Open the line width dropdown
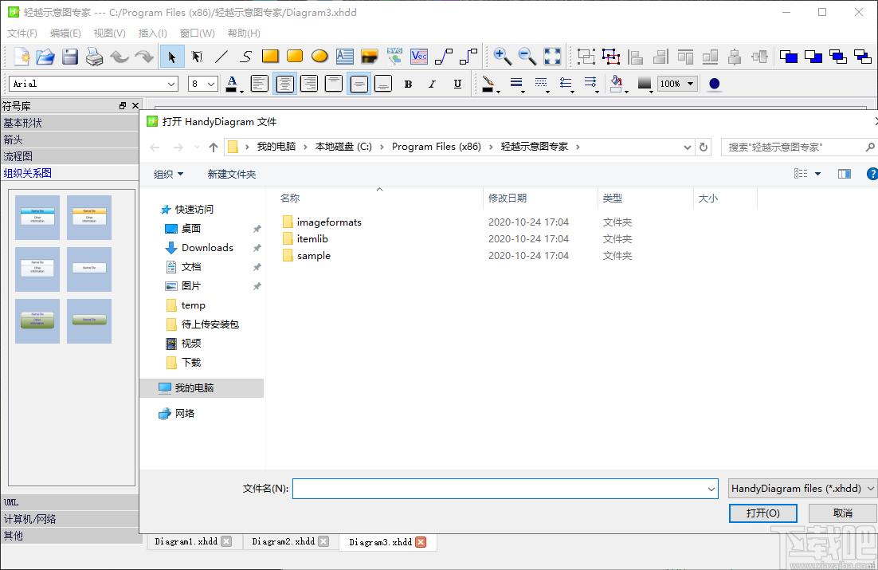878x570 pixels. coord(517,84)
